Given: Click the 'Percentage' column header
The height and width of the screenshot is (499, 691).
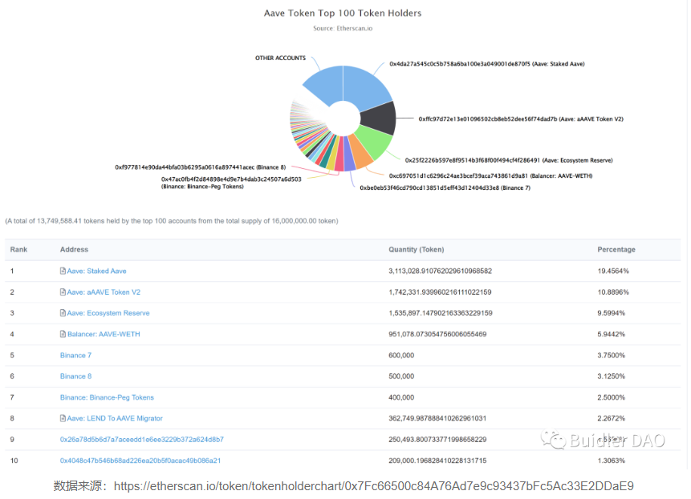Looking at the screenshot, I should pos(616,249).
